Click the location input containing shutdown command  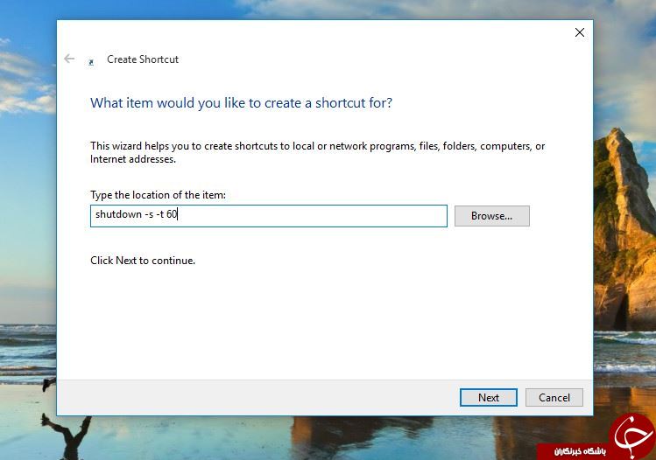click(269, 216)
